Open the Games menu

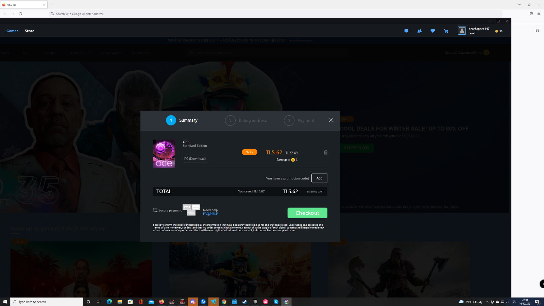point(12,31)
